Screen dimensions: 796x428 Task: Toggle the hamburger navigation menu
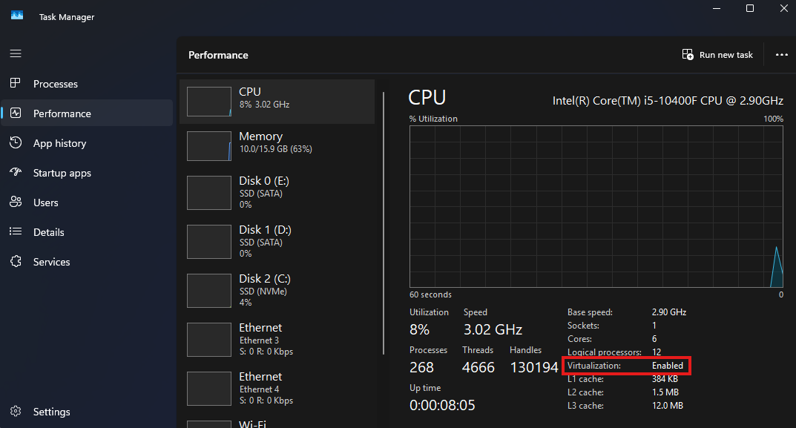[x=16, y=53]
